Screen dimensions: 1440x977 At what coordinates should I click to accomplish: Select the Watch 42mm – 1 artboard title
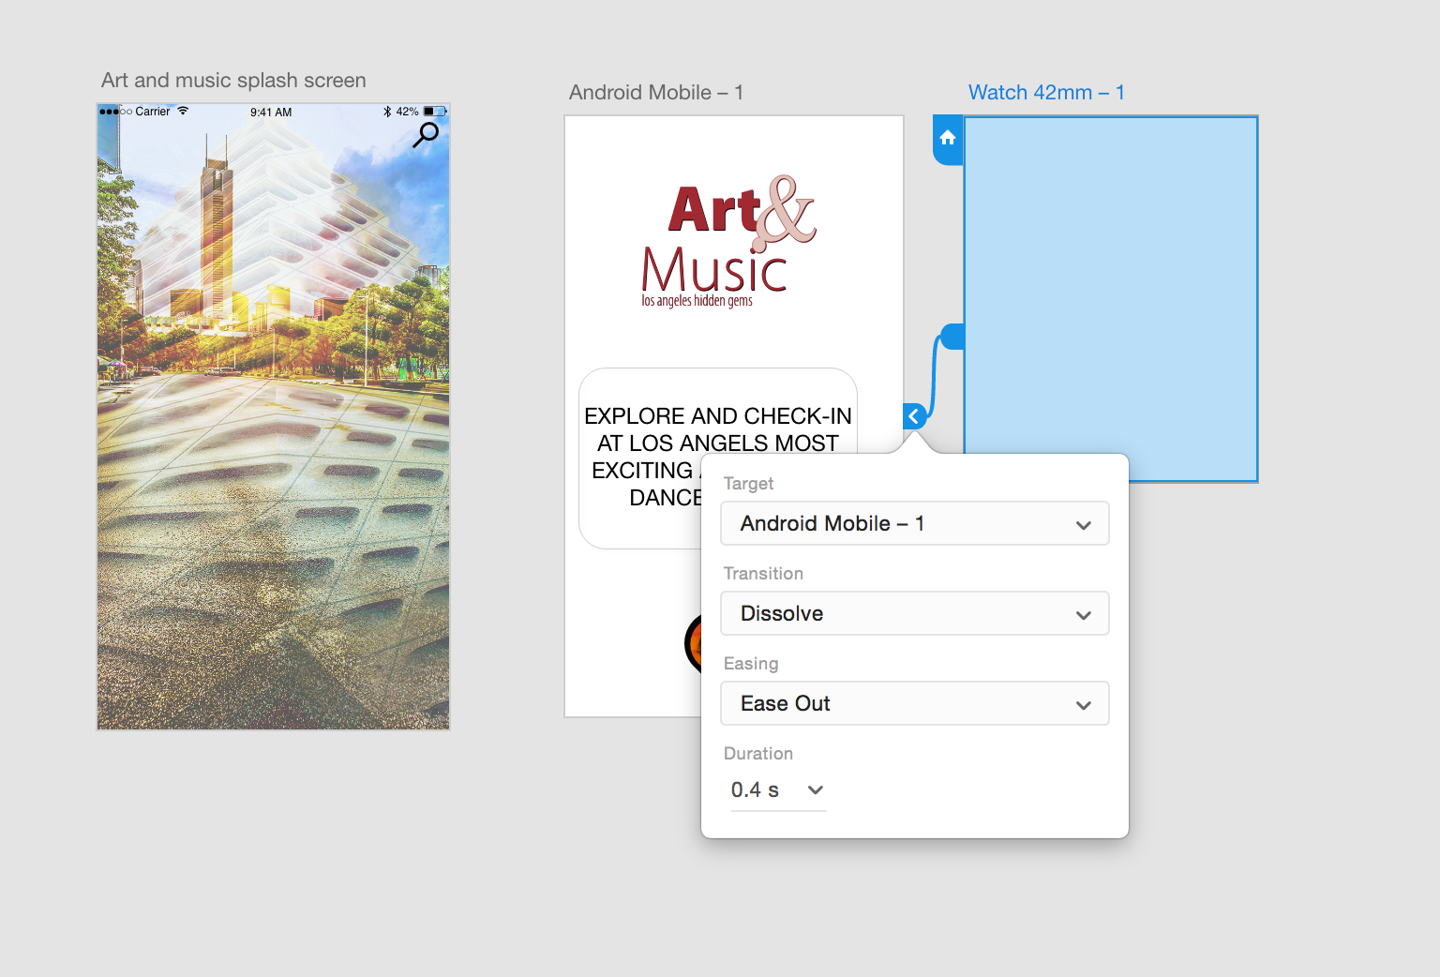(1047, 92)
